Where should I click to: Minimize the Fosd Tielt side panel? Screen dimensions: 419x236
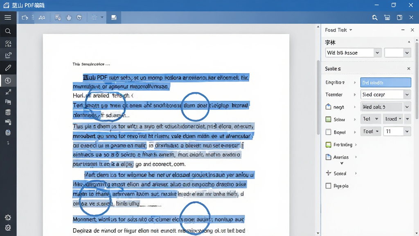tap(403, 30)
